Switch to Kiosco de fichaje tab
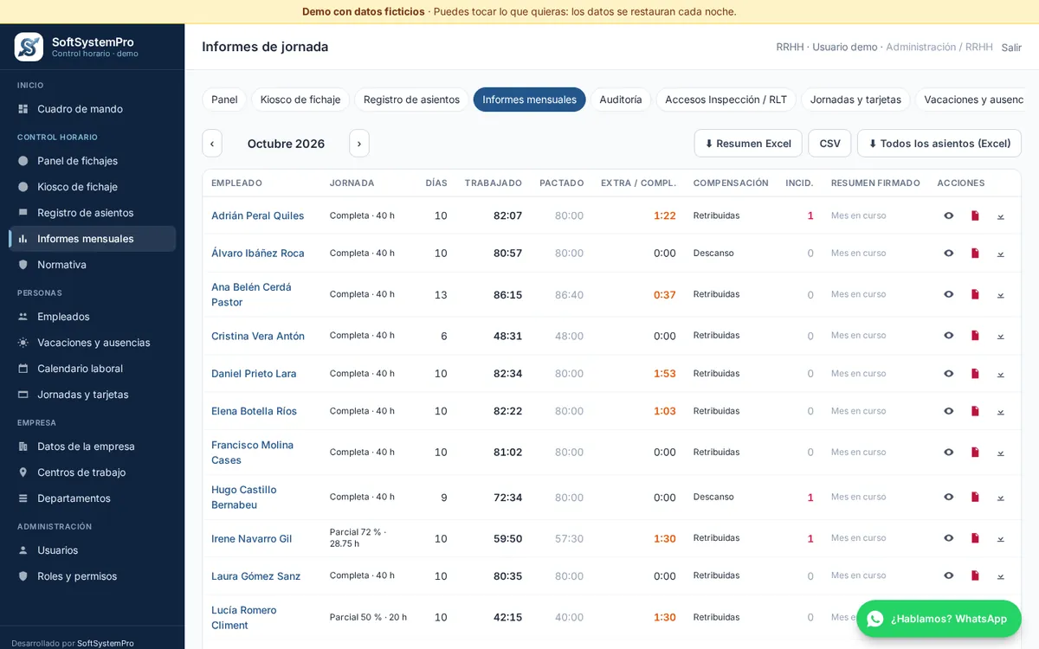The width and height of the screenshot is (1039, 649). (x=300, y=100)
